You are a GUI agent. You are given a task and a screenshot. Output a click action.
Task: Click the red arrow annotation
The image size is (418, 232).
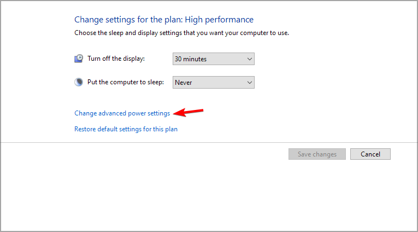[188, 112]
